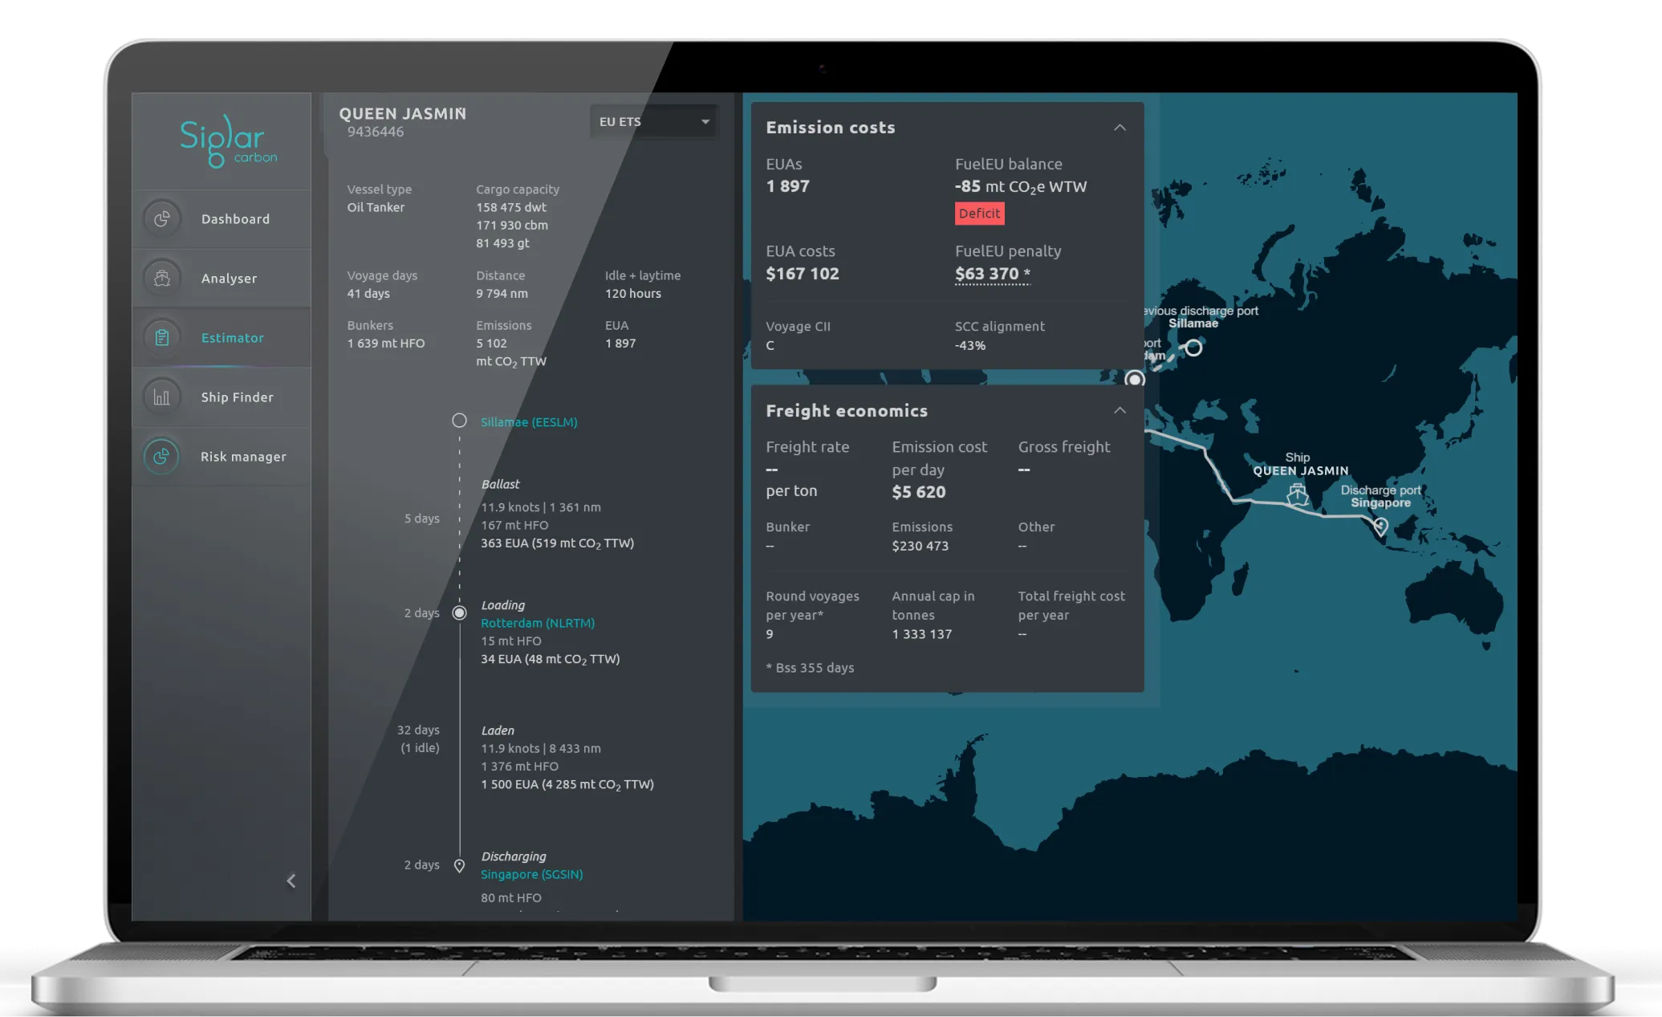
Task: Select Ship Finder in the navigation menu
Action: 236,397
